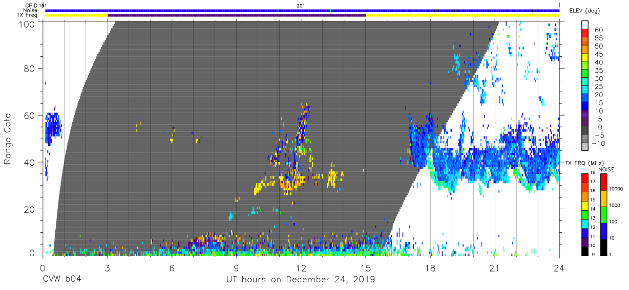This screenshot has height=290, width=629.
Task: Click the 'Range Gate' y-axis title
Action: click(8, 138)
